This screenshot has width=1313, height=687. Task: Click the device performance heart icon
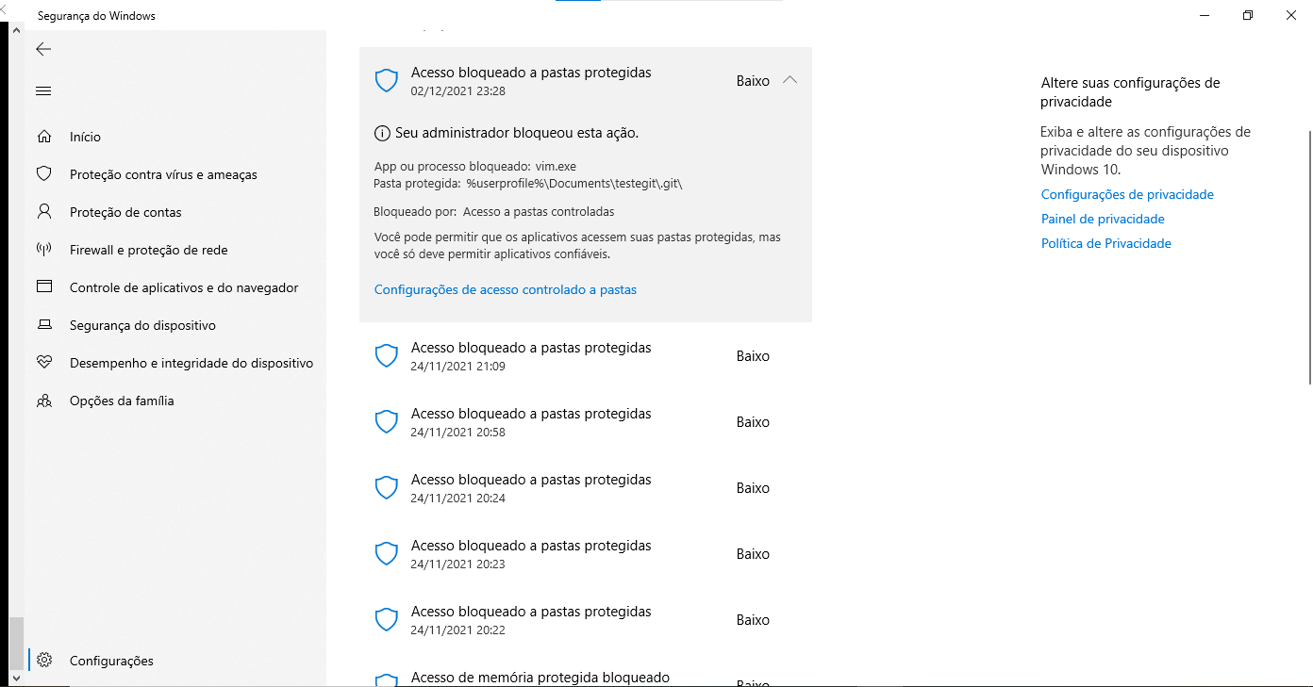tap(43, 363)
